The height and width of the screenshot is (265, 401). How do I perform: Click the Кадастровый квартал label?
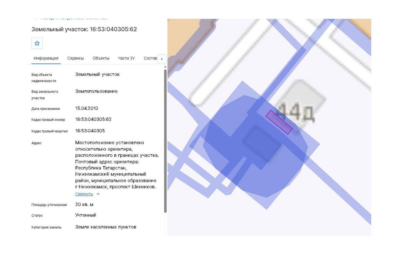[x=49, y=131]
